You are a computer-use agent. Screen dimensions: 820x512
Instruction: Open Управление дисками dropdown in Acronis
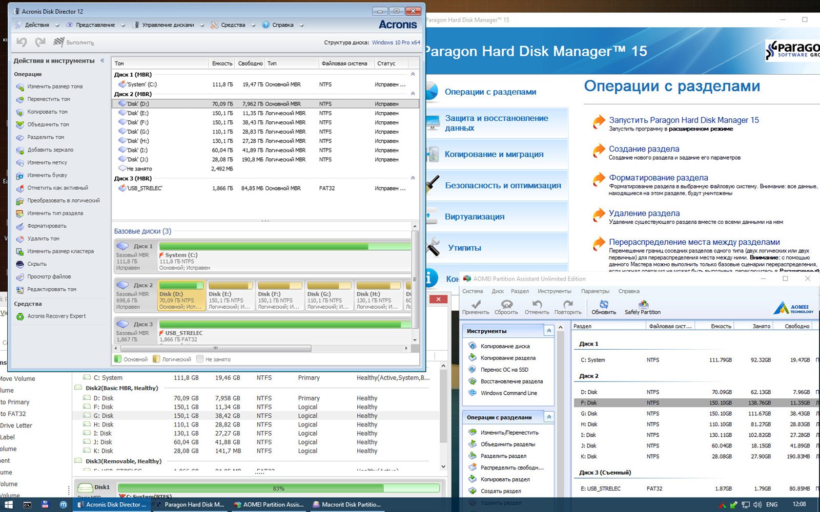pyautogui.click(x=168, y=25)
